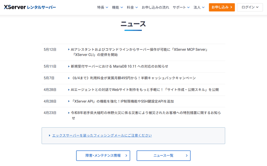Click the orange お申し込み button
Viewport: 267px width, 166px height.
click(222, 7)
